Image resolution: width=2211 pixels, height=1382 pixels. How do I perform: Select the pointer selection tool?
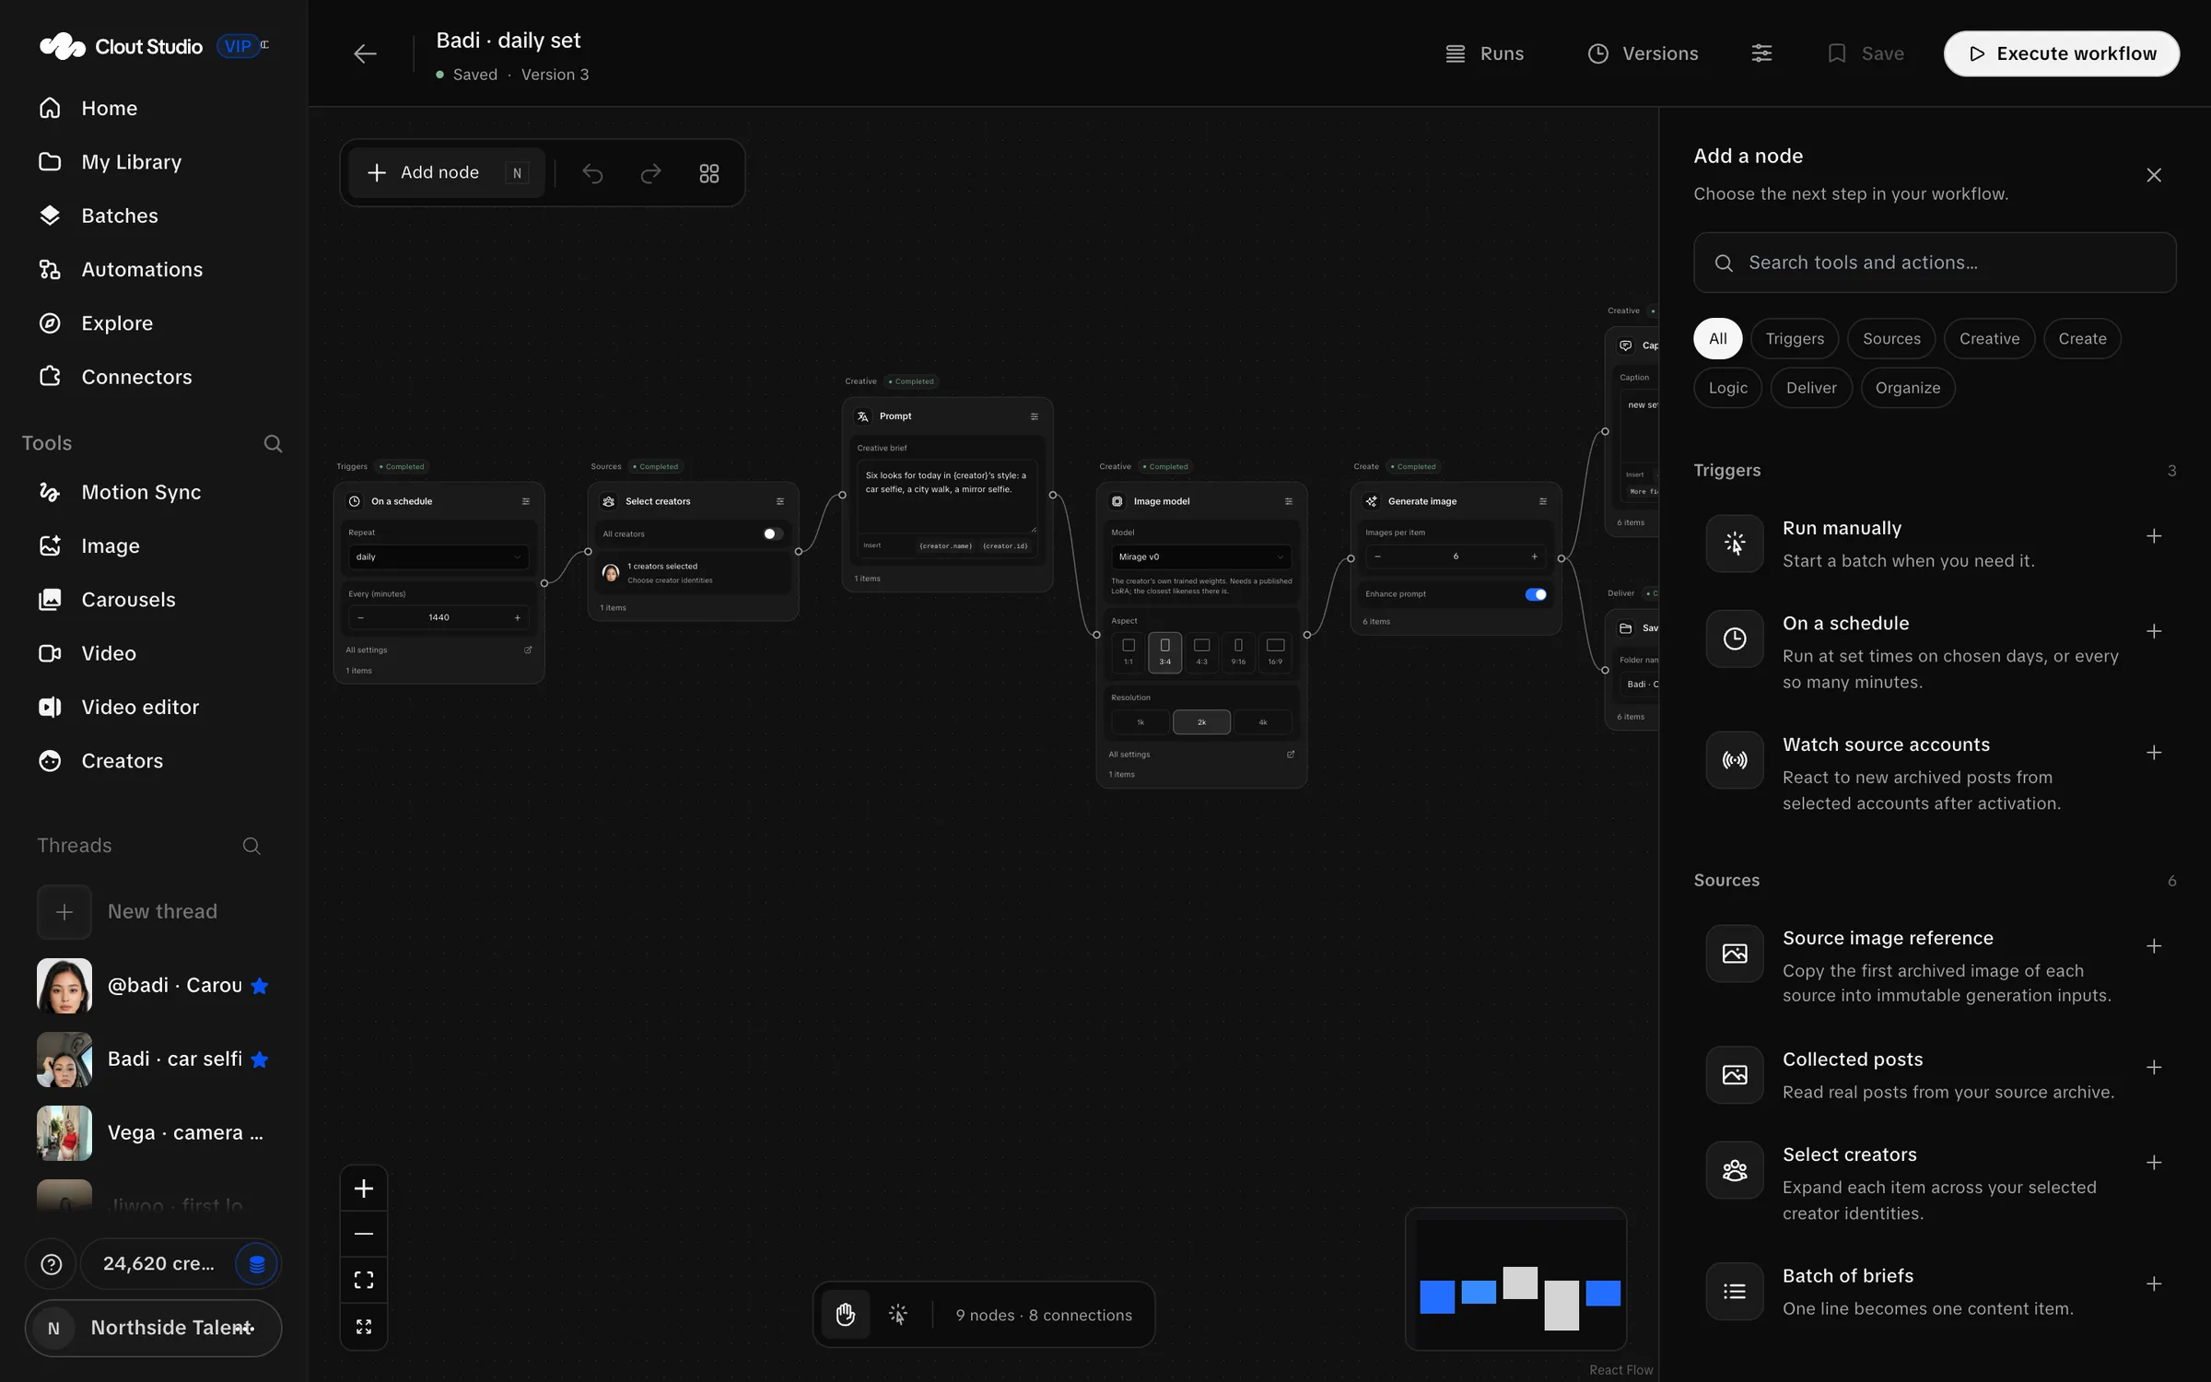click(897, 1314)
